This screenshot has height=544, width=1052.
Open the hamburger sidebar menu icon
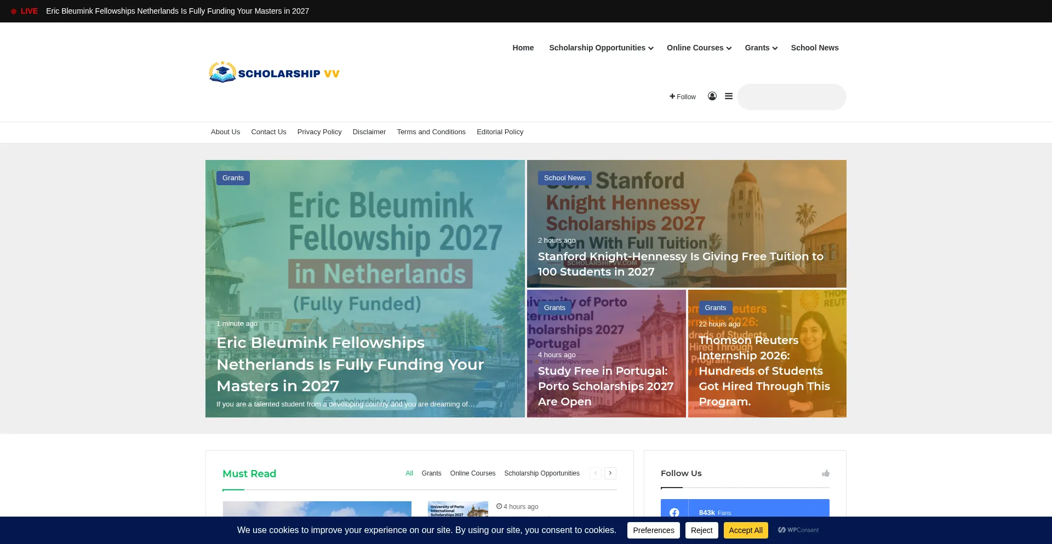coord(729,96)
